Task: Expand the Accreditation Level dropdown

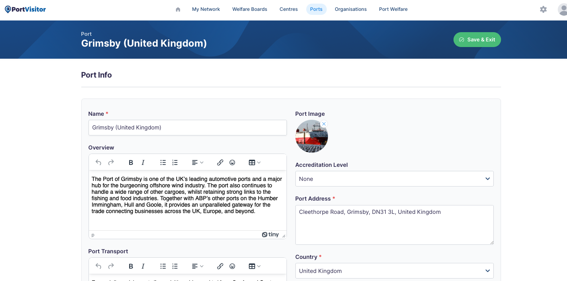Action: [x=394, y=179]
